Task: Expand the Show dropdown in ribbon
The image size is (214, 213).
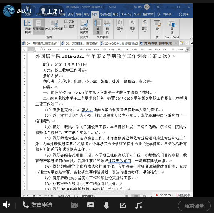Action: [120, 26]
